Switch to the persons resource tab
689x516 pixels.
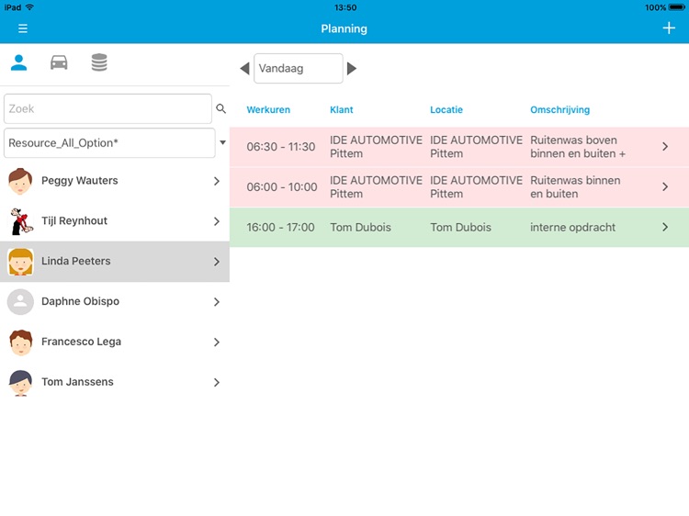pos(19,62)
